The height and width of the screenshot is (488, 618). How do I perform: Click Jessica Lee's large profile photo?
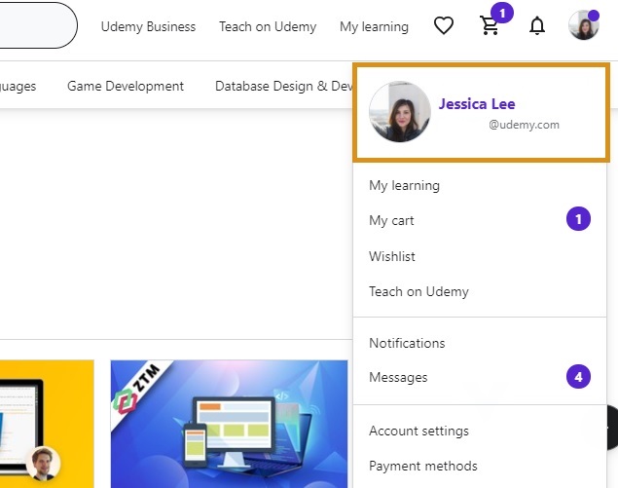pyautogui.click(x=400, y=113)
